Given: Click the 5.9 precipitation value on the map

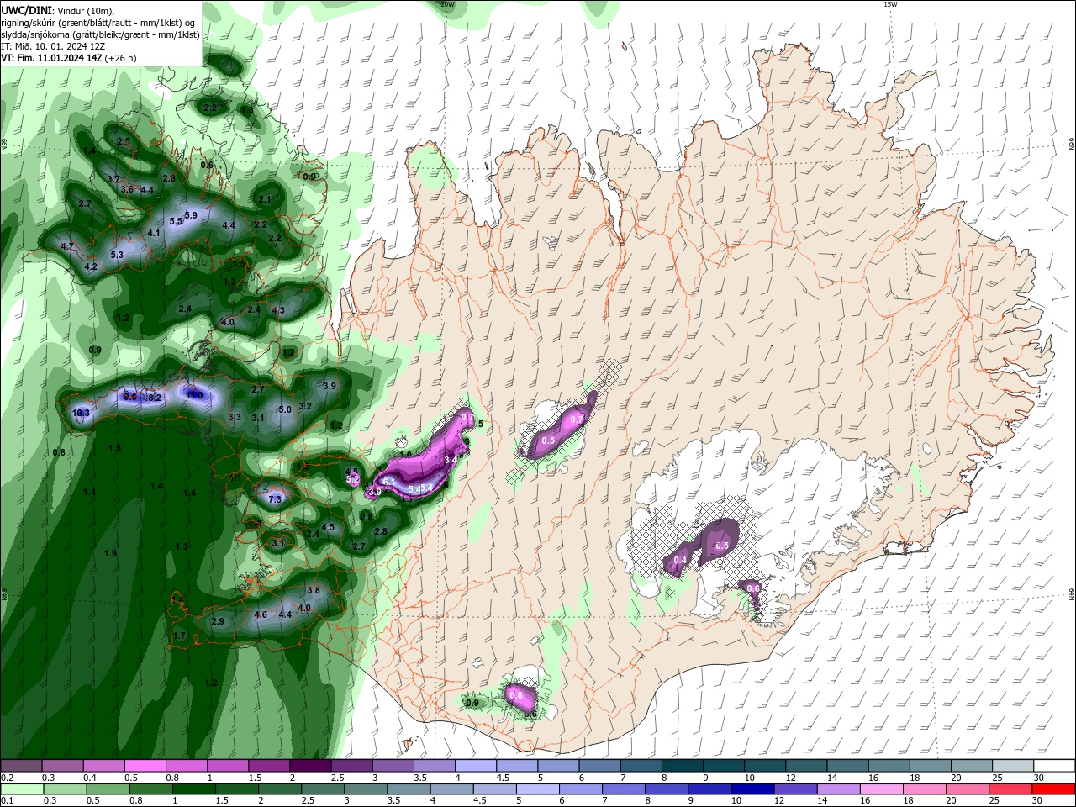Looking at the screenshot, I should [191, 216].
